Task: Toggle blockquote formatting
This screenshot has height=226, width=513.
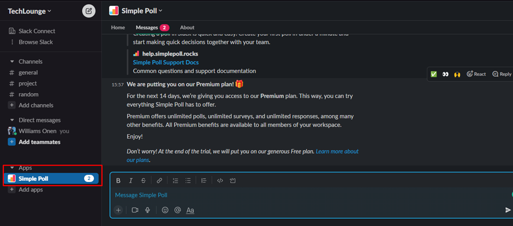Action: (x=204, y=181)
